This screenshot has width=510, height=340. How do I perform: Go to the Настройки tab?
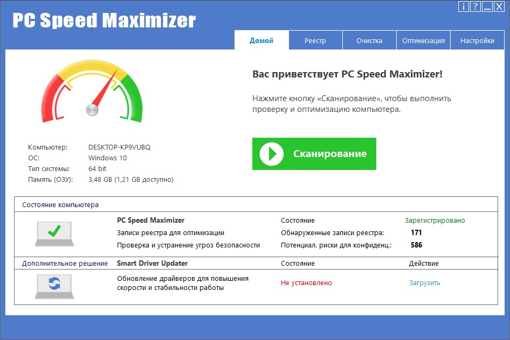477,40
